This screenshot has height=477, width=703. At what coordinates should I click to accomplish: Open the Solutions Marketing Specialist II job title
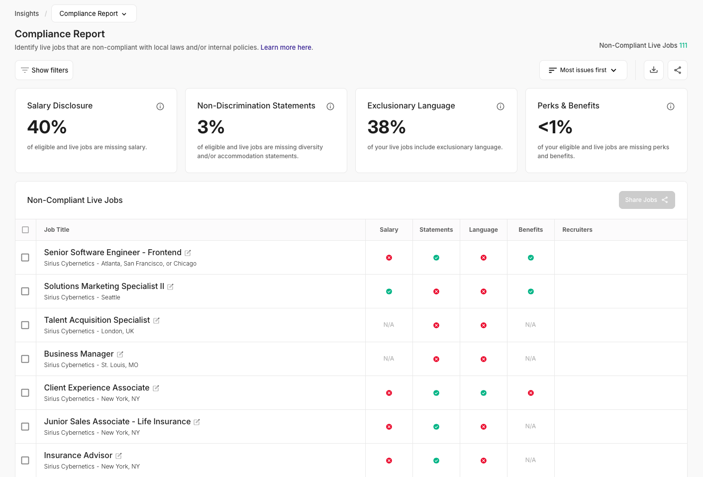coord(104,286)
